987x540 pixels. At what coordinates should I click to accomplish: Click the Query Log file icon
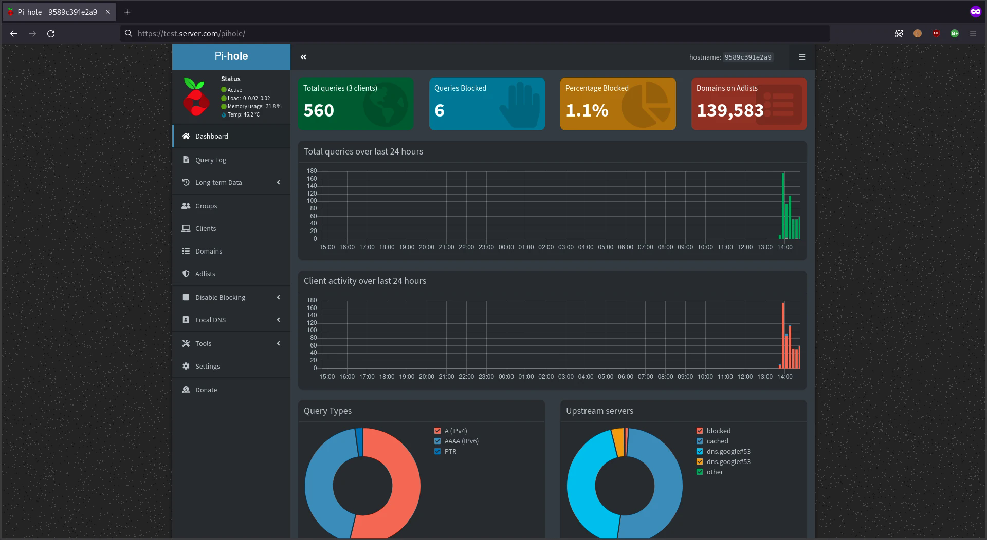186,160
